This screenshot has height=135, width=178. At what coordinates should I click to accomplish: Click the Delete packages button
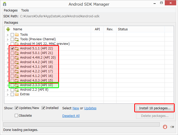point(155,116)
